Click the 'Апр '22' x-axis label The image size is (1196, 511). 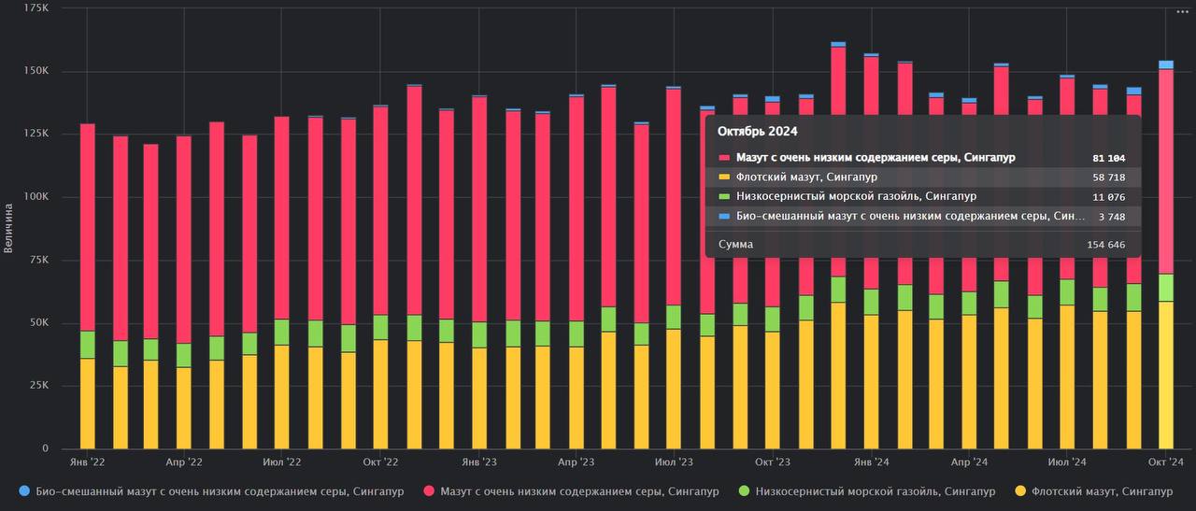click(x=184, y=462)
